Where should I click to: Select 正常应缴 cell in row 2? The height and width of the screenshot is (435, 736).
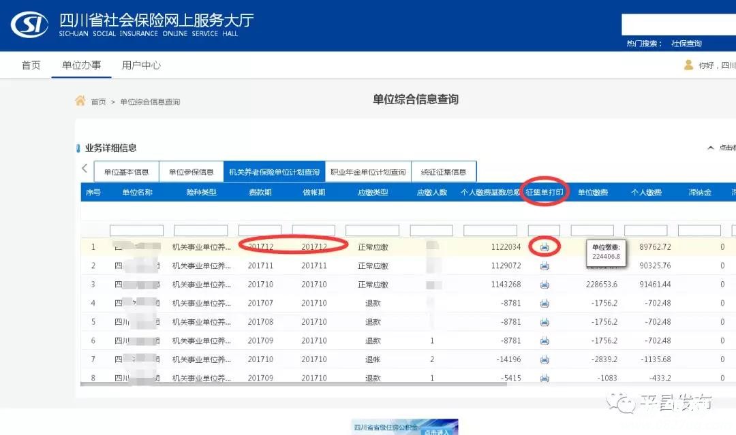click(373, 265)
